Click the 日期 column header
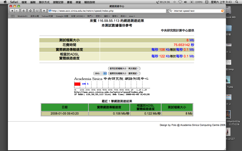The image size is (242, 151). click(65, 107)
